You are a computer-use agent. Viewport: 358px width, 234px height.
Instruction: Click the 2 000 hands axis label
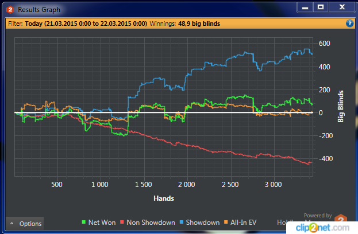[x=187, y=184]
